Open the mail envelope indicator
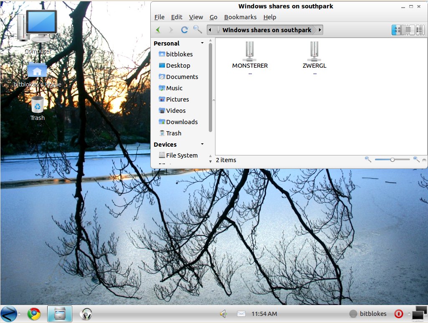 point(241,314)
